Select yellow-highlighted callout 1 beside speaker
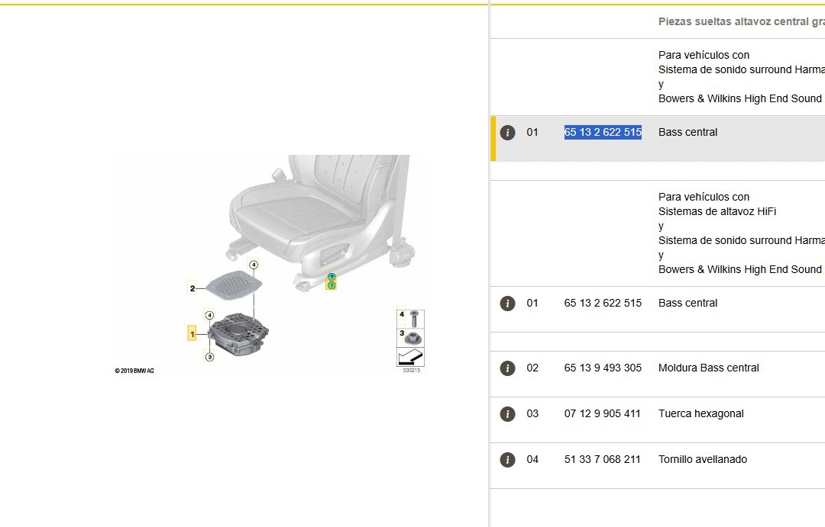The width and height of the screenshot is (825, 527). click(192, 333)
